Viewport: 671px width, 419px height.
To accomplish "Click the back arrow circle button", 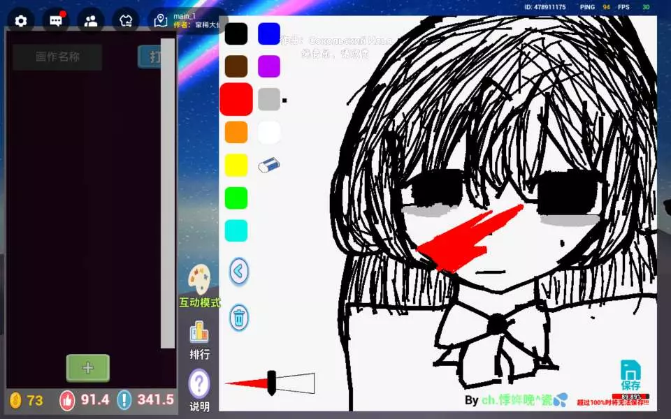I will 239,271.
